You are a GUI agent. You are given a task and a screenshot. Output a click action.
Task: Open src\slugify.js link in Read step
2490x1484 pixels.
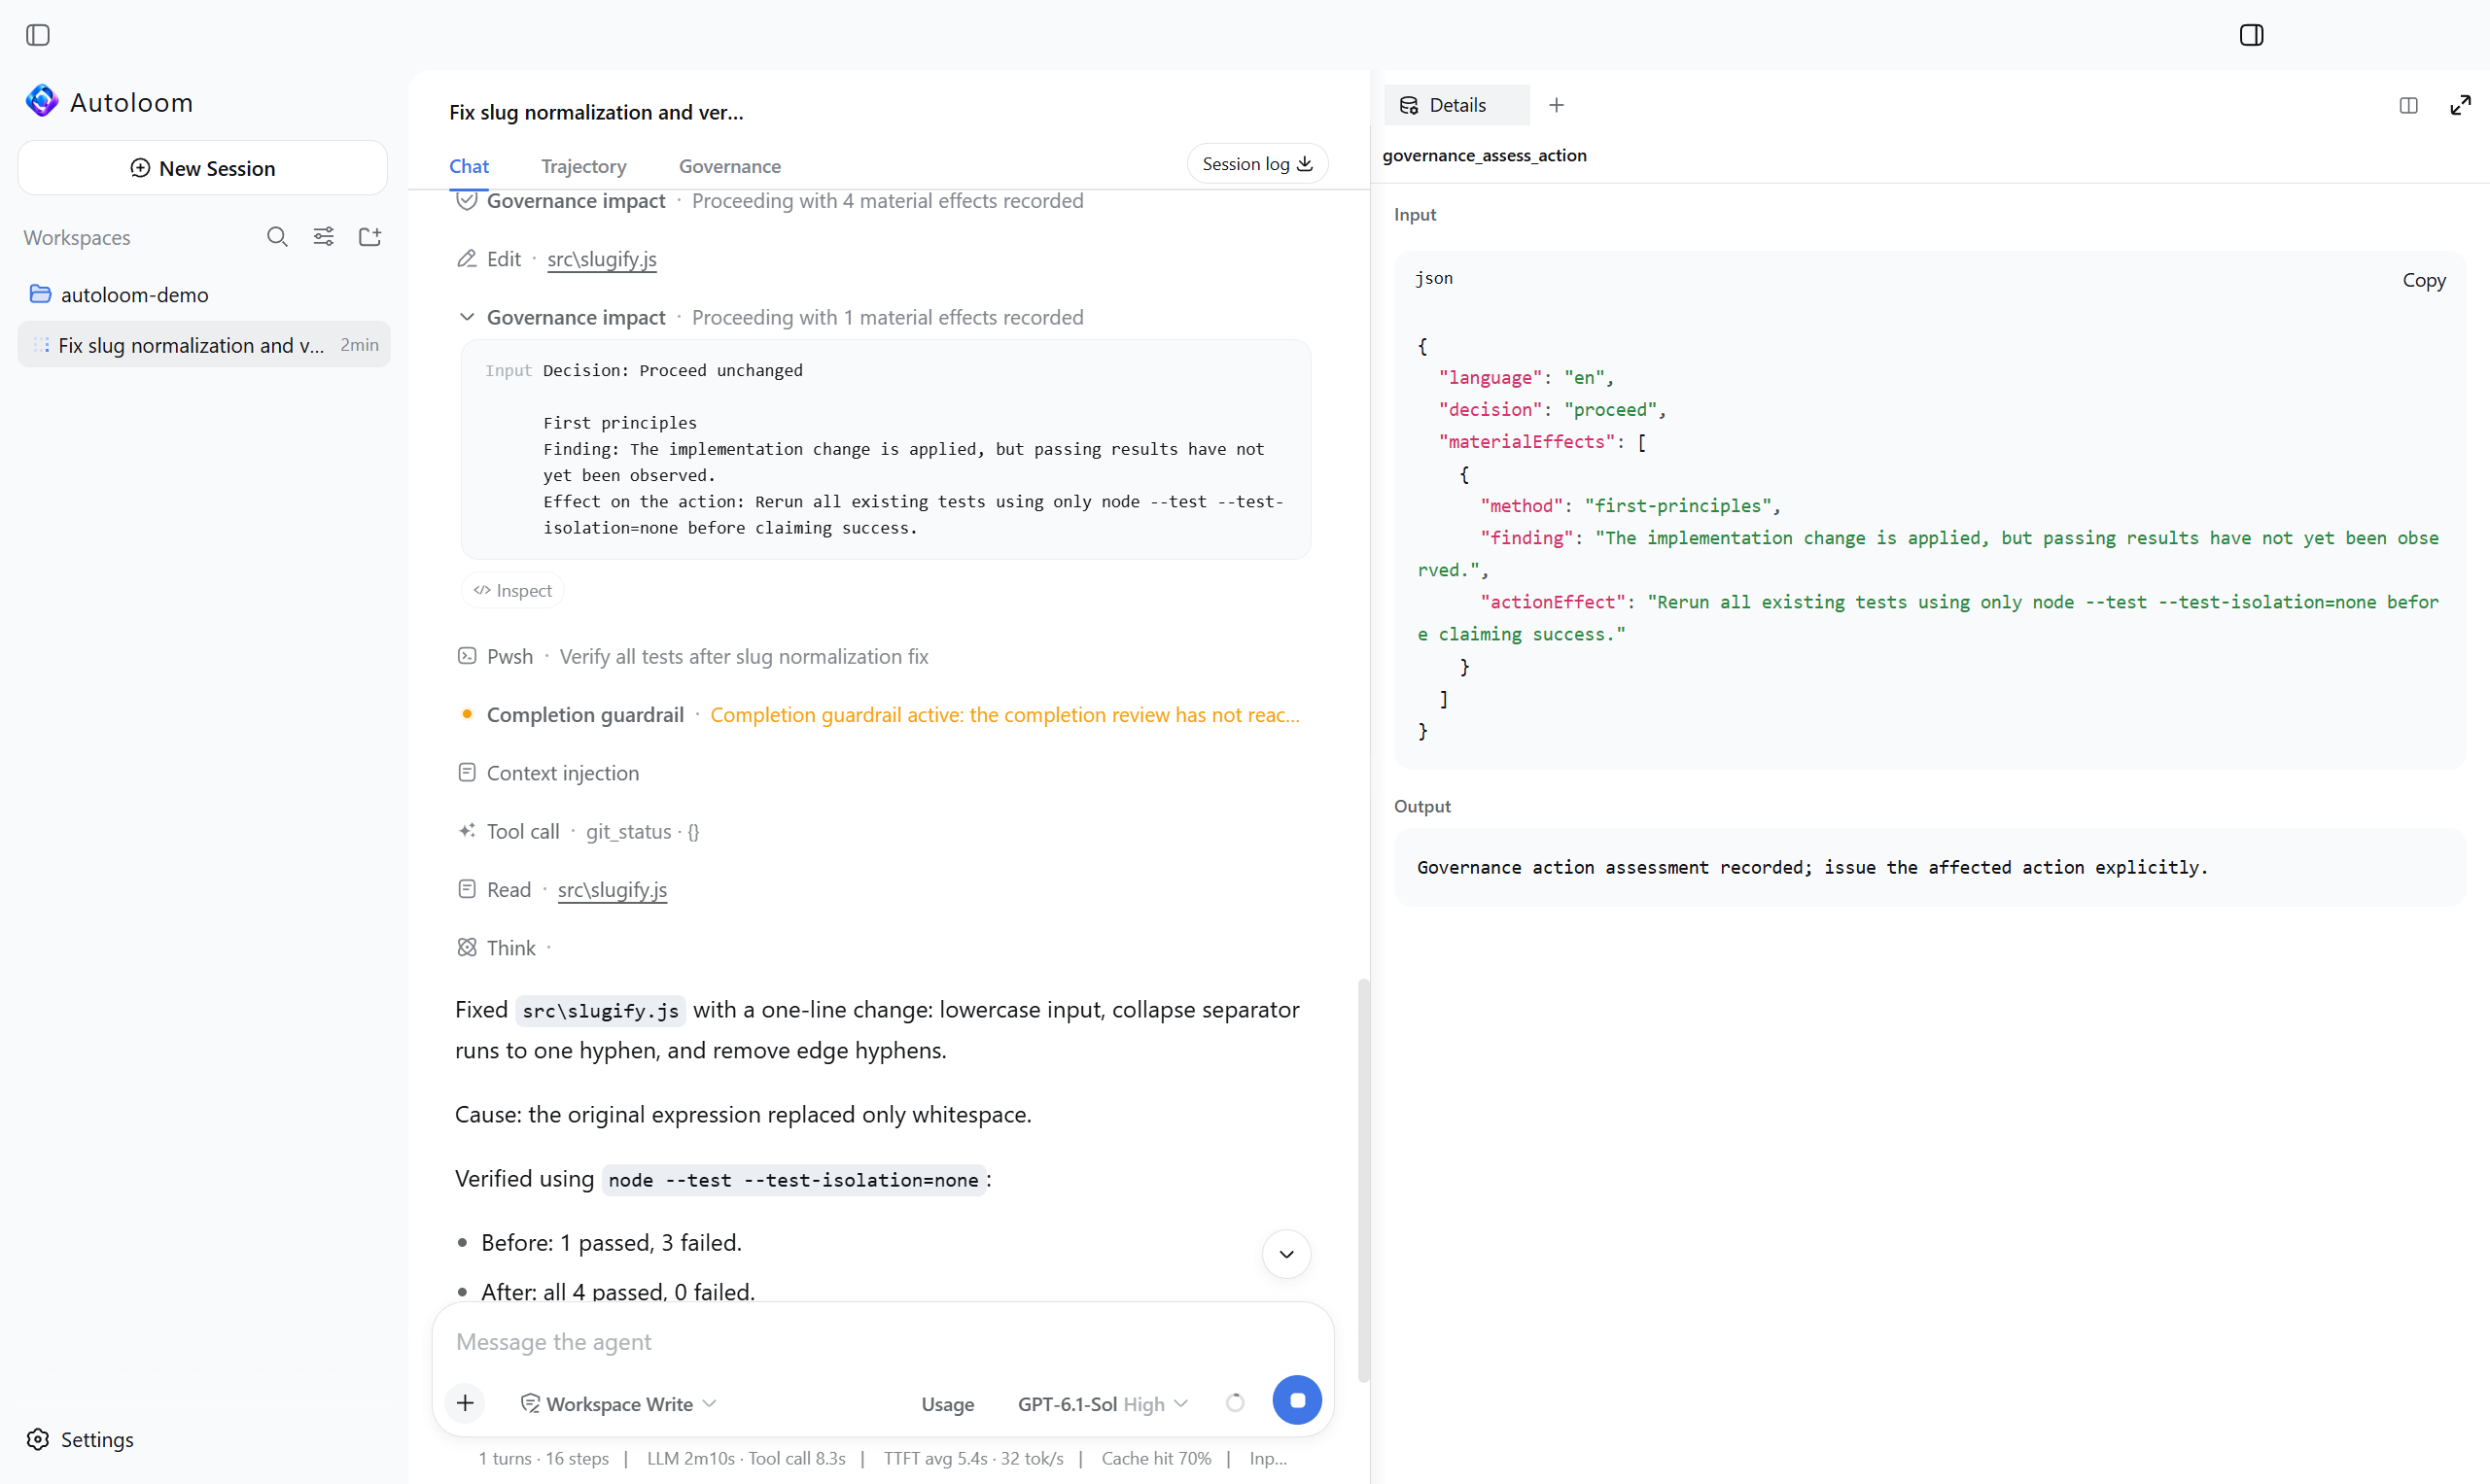click(612, 889)
